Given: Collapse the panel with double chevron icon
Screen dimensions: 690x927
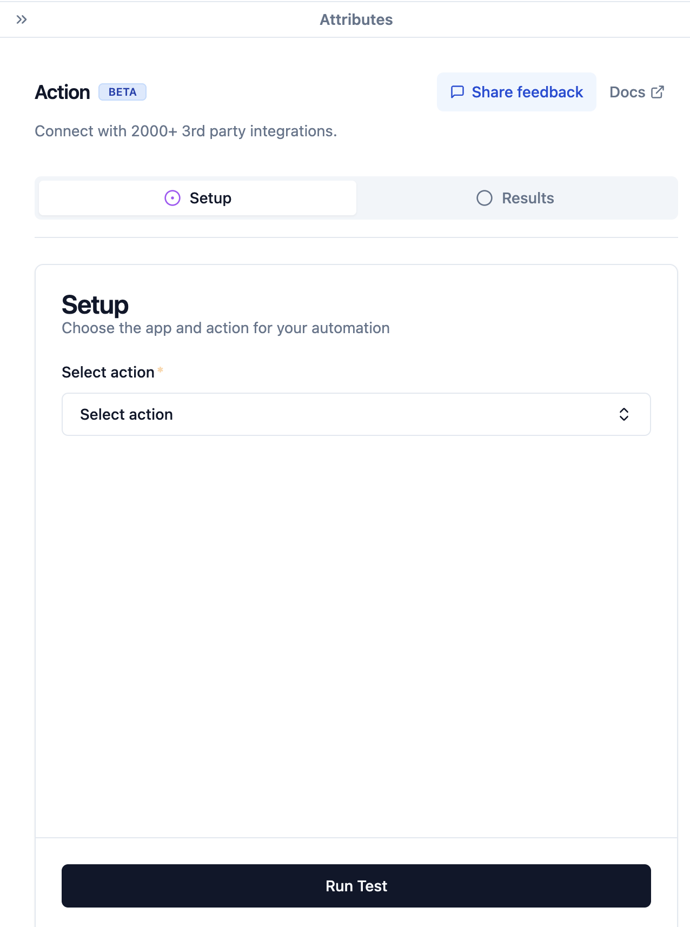Looking at the screenshot, I should [22, 19].
